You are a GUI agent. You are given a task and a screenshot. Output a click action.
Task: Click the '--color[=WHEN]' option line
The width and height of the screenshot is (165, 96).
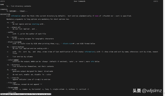13,60
